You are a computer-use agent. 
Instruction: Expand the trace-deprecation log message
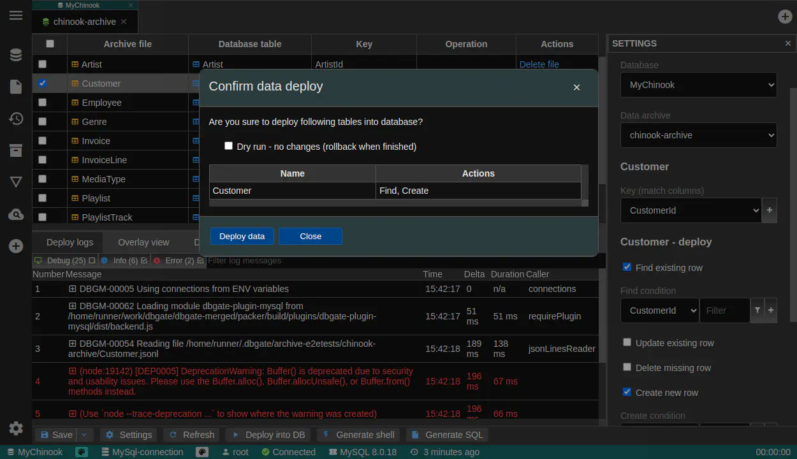(x=73, y=414)
